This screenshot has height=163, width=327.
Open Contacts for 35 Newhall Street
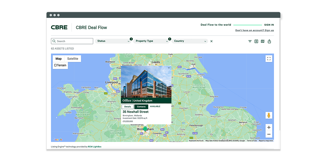141,107
